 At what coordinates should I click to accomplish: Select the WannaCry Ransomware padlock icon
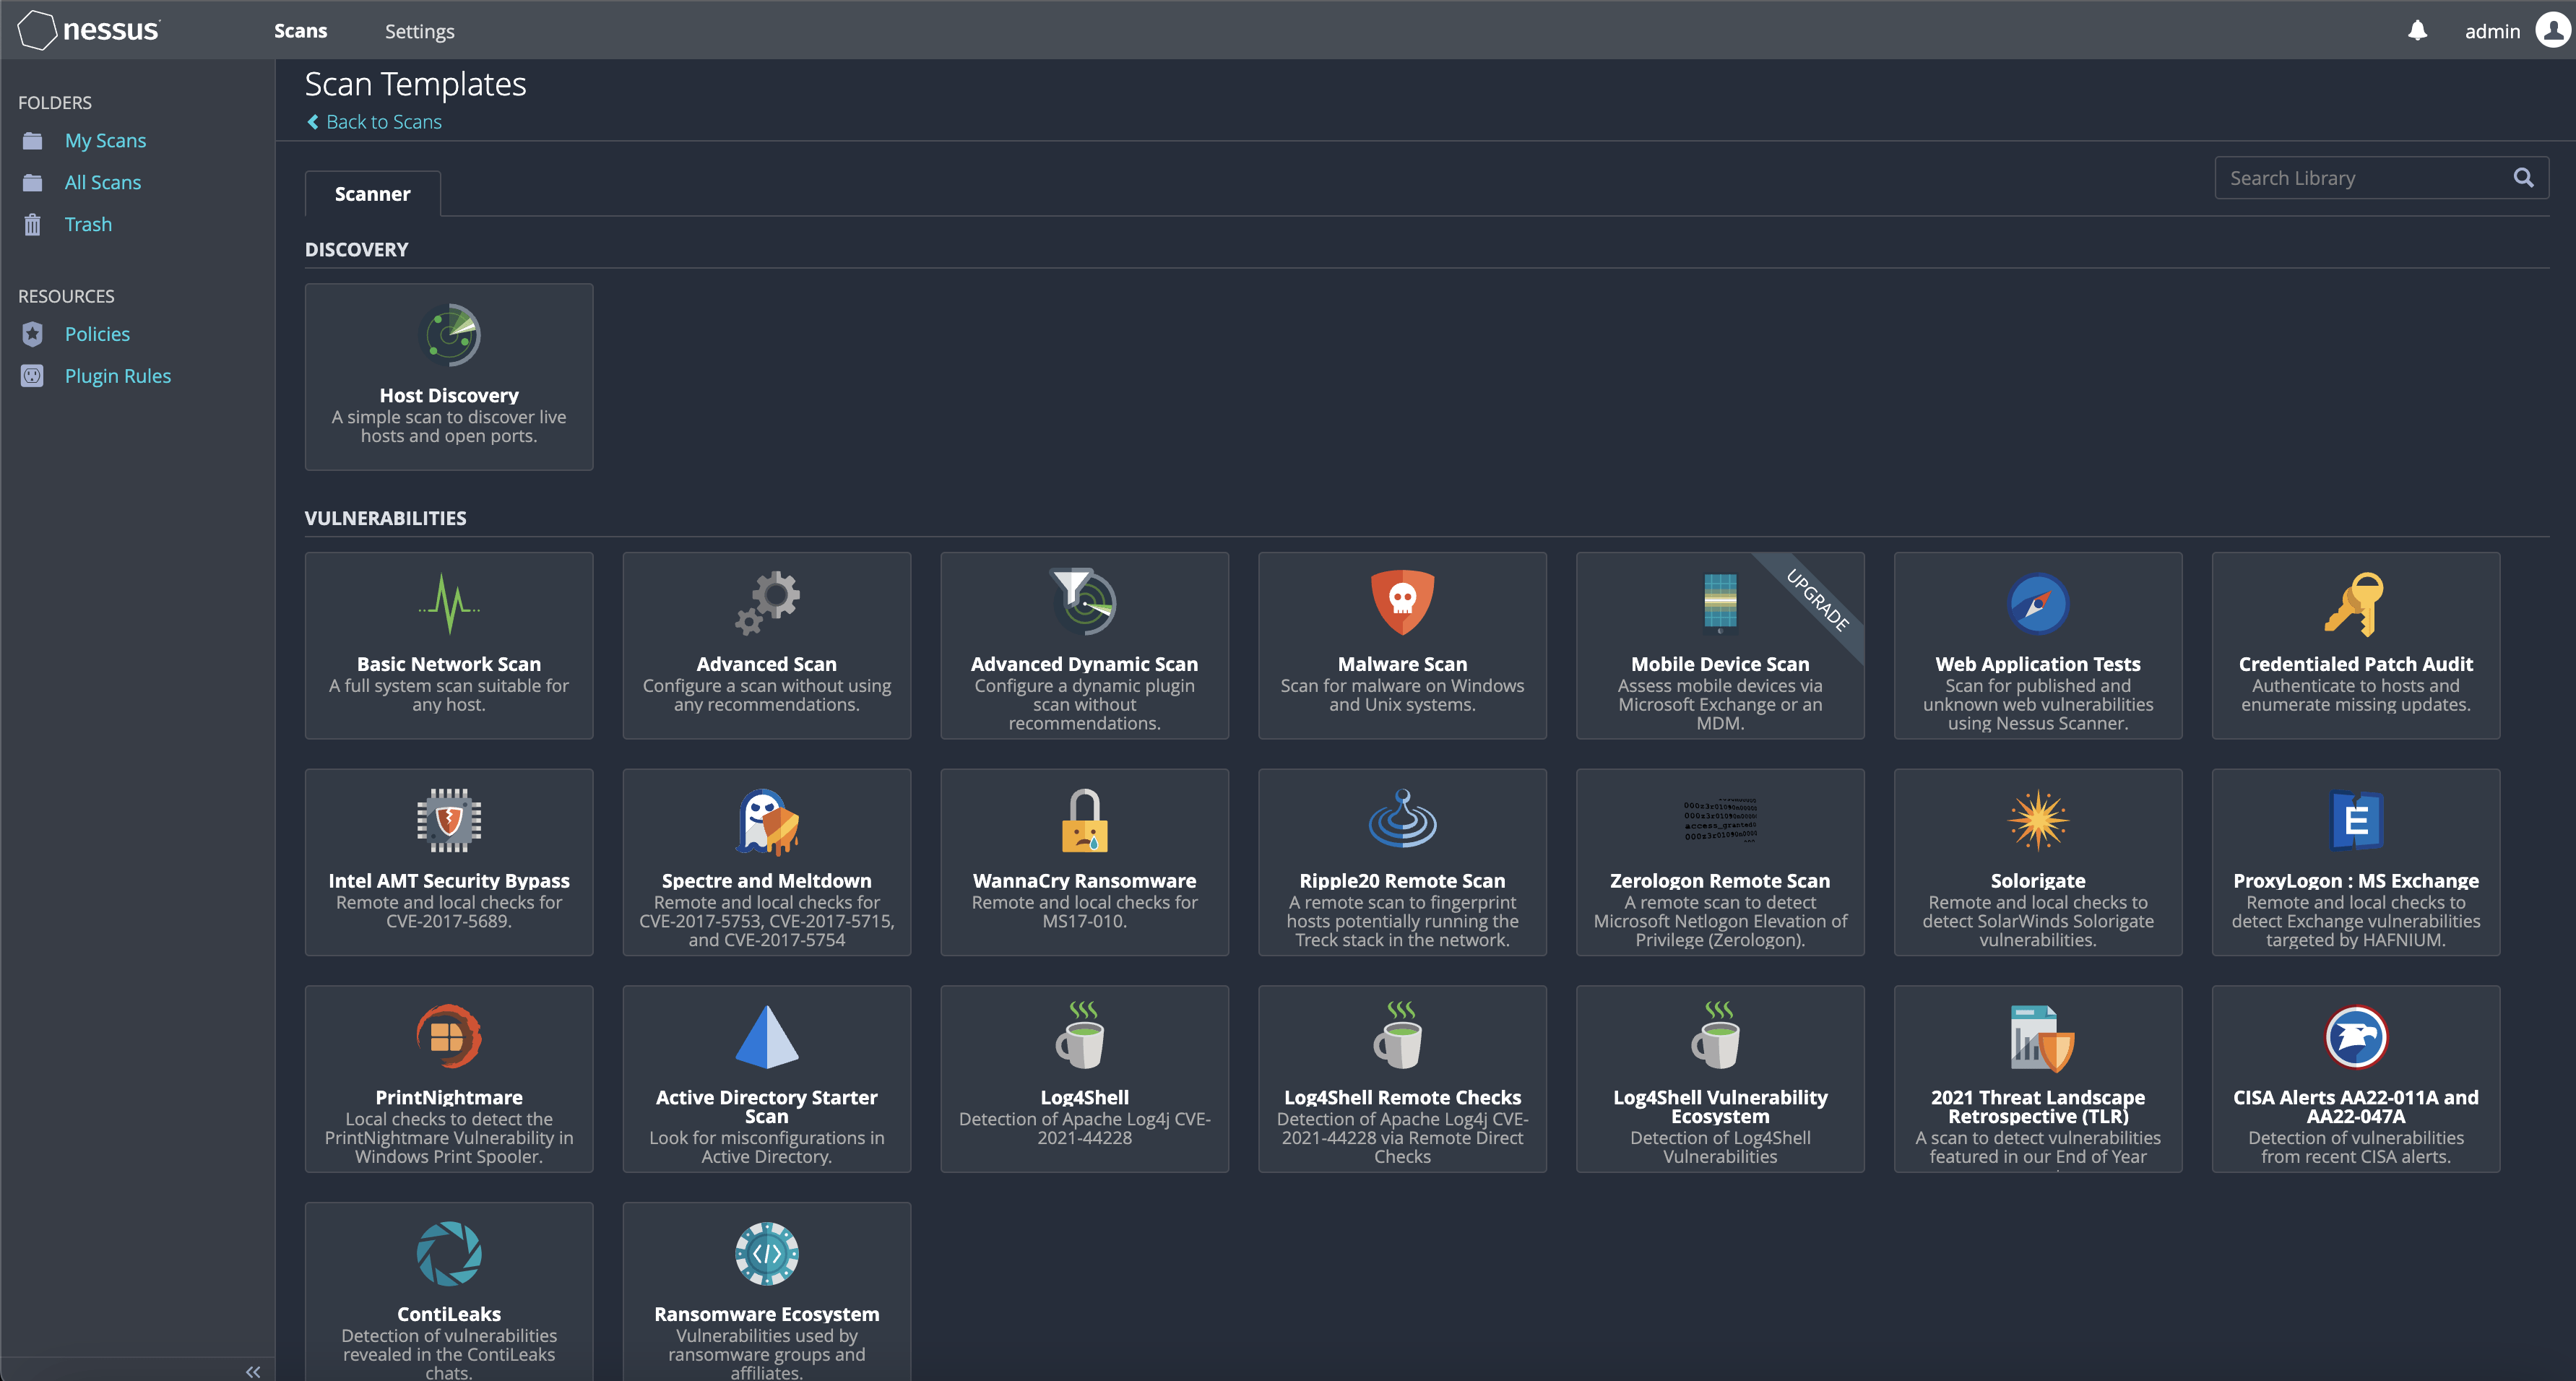[x=1084, y=820]
